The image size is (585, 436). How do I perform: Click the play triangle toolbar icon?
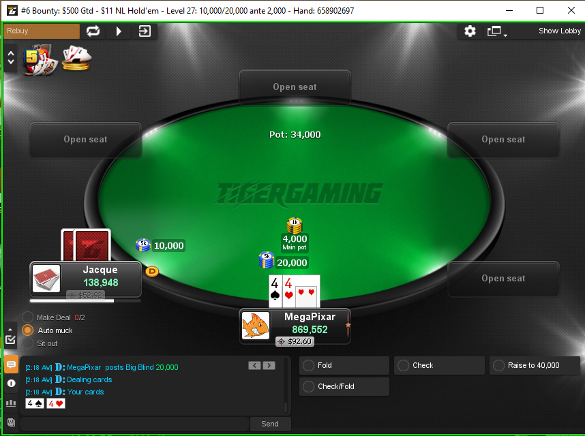click(119, 31)
